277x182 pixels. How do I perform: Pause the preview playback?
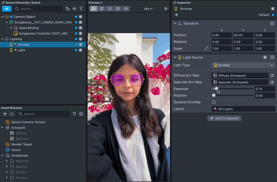[x=118, y=9]
